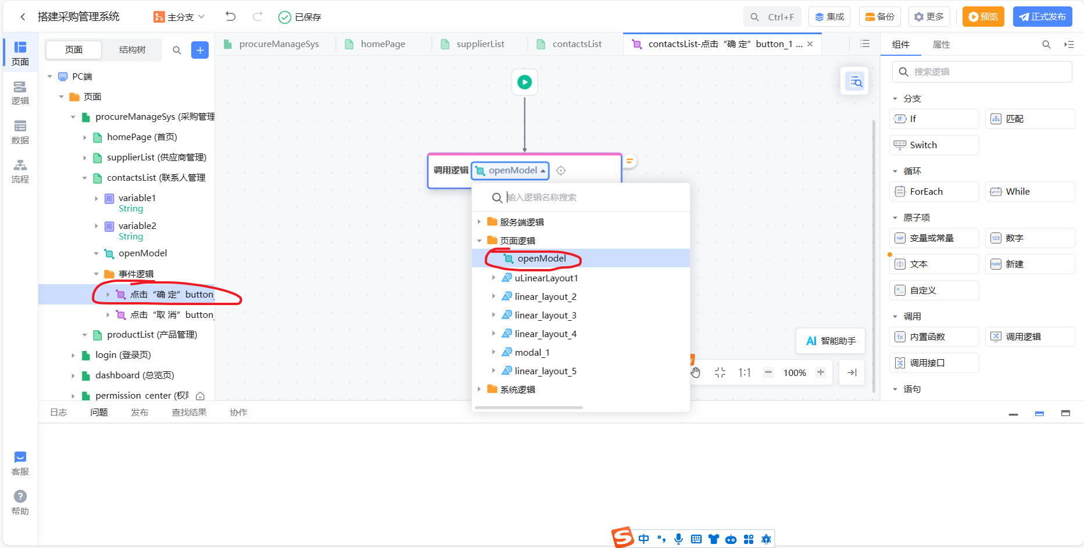Click the tab list icon
The image size is (1084, 548).
tap(865, 44)
